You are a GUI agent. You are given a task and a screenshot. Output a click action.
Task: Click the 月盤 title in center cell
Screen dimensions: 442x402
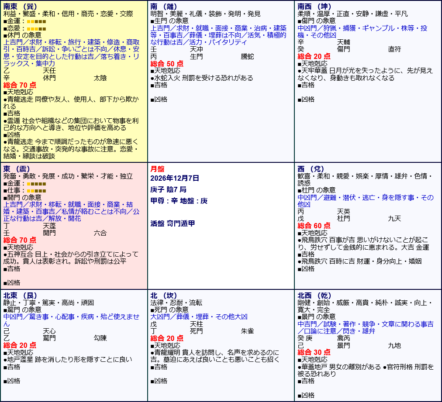(x=157, y=169)
